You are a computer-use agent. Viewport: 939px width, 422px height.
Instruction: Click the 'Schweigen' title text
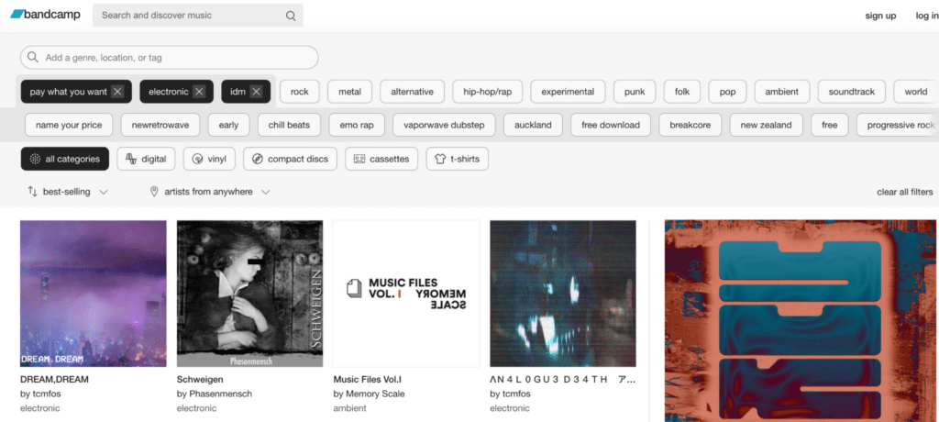coord(200,380)
